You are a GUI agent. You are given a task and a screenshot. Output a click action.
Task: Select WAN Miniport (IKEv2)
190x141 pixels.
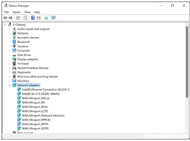(x=36, y=98)
